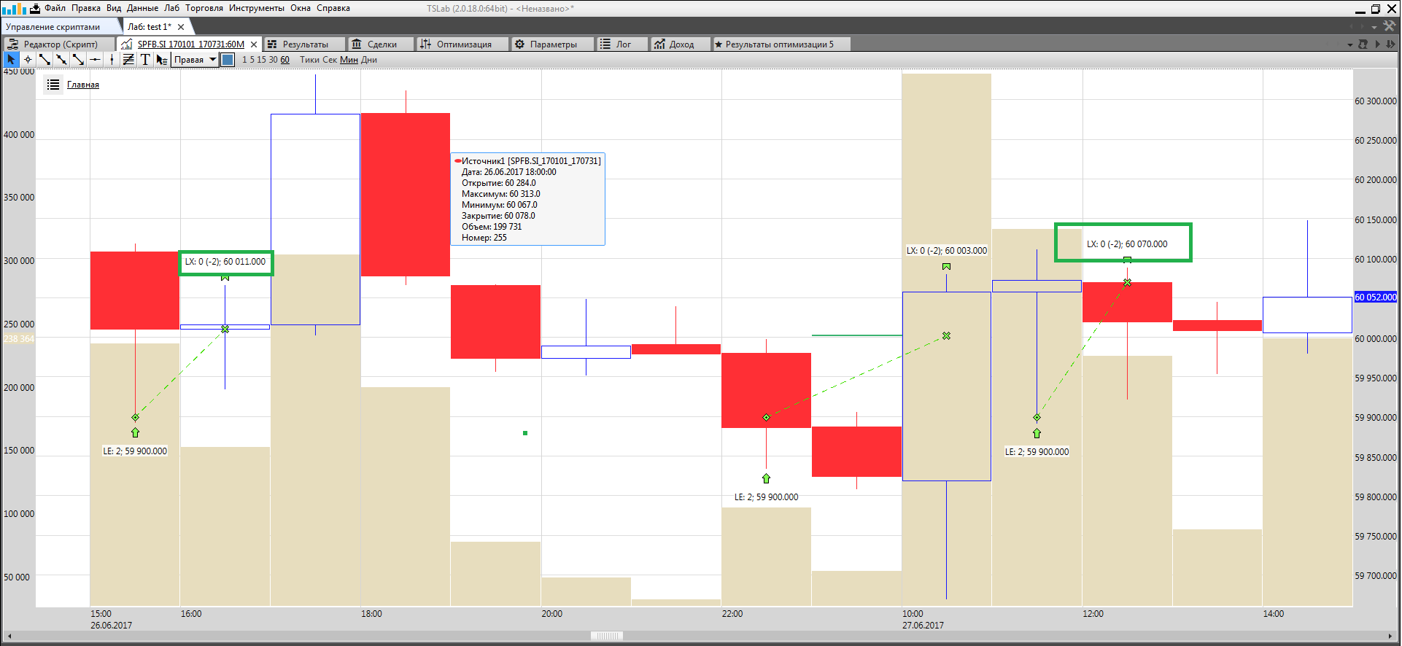This screenshot has height=646, width=1402.
Task: Click the current price tag 60 052.000
Action: tap(1376, 297)
